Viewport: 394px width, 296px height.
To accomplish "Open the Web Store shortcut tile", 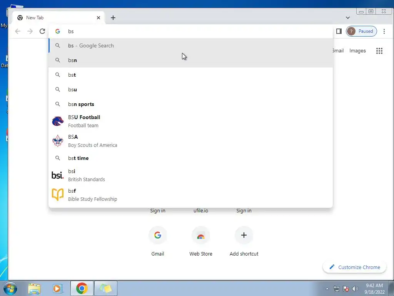I will point(201,241).
